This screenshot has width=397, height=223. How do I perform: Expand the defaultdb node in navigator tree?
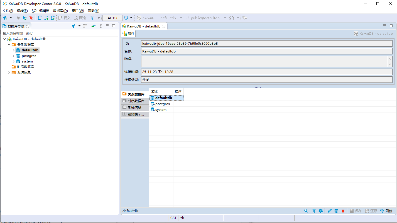pyautogui.click(x=13, y=50)
